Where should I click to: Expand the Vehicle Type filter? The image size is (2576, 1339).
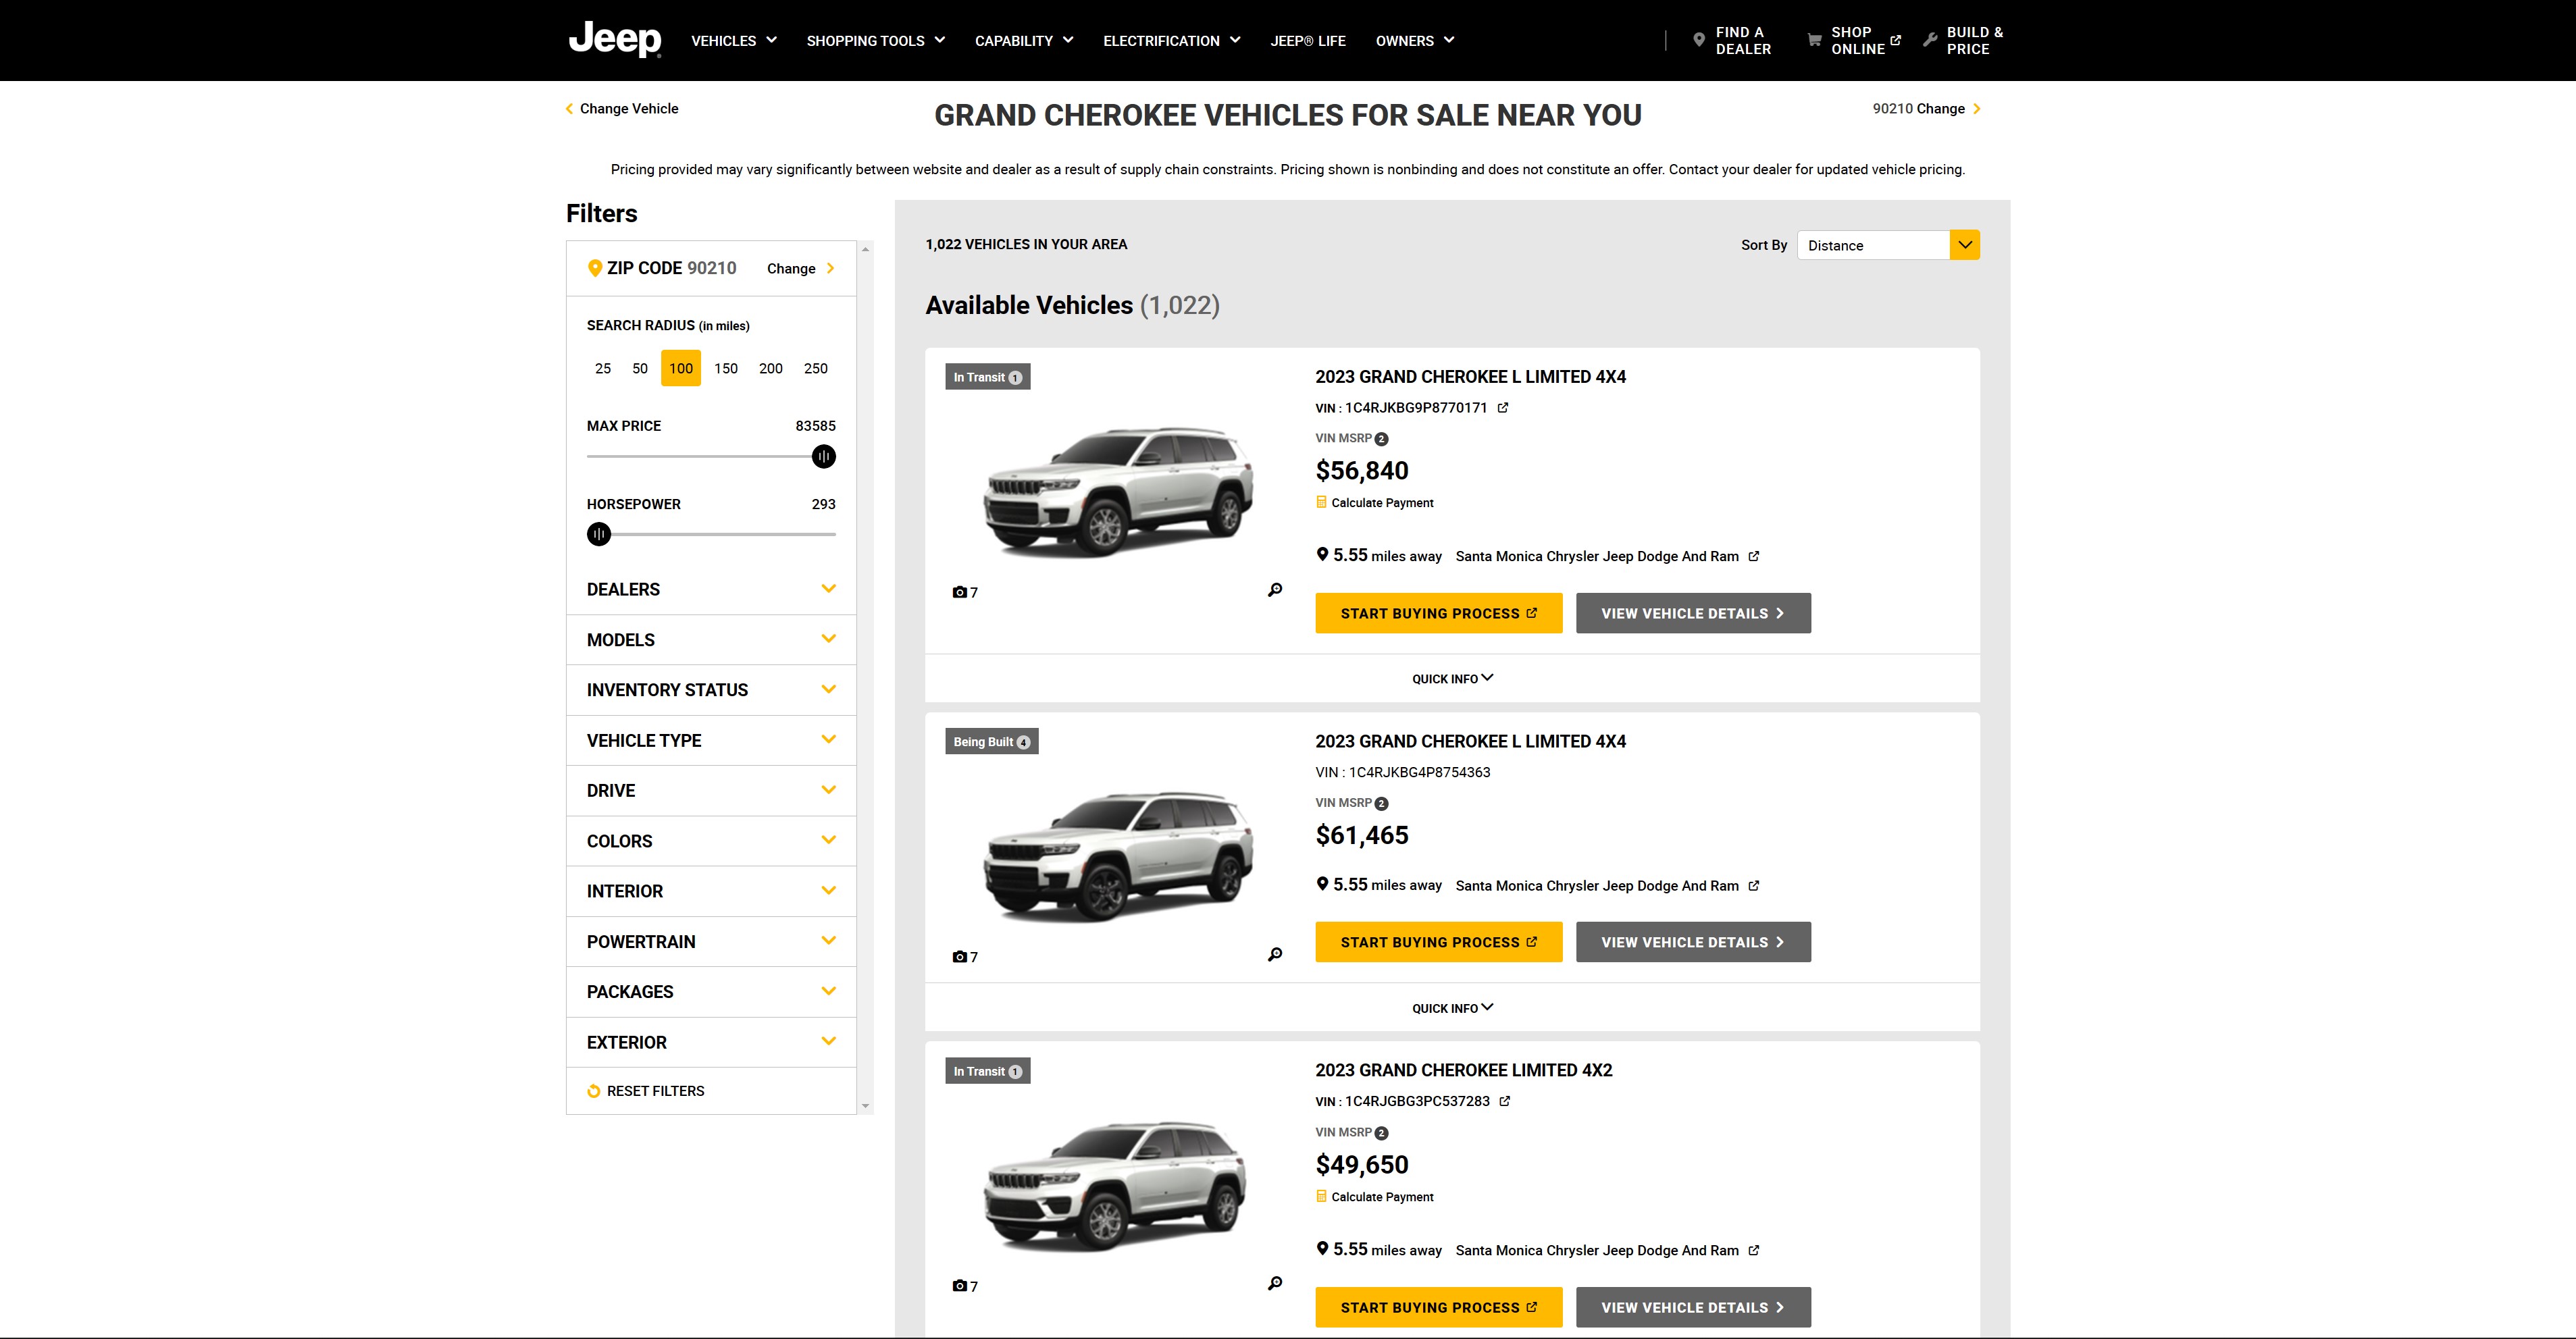711,740
